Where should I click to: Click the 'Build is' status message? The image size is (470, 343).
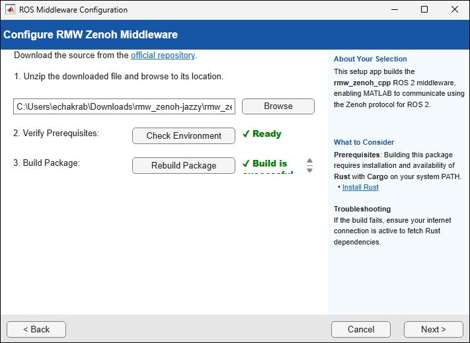265,163
